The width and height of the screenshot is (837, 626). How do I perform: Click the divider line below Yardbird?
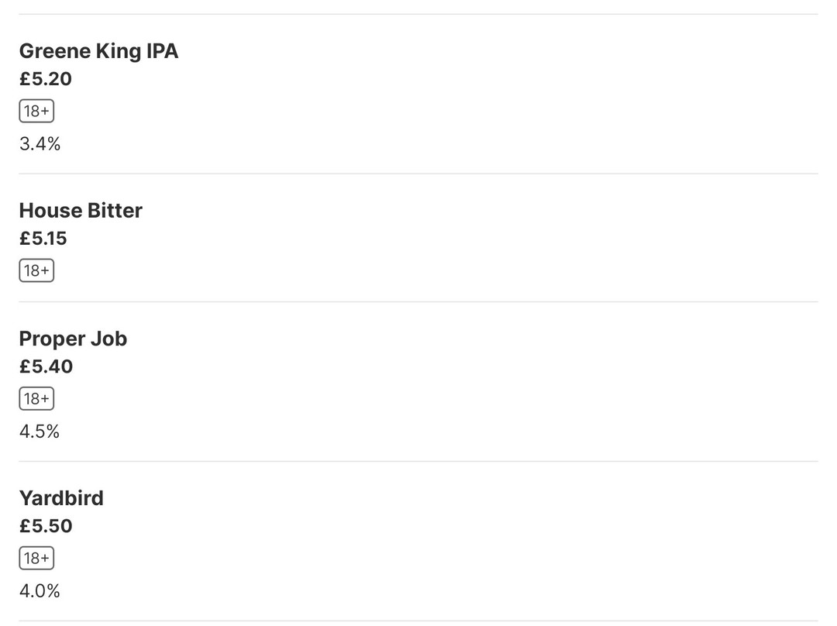click(x=418, y=621)
